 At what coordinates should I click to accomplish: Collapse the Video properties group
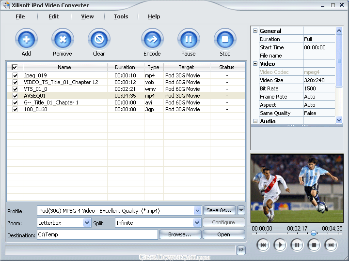click(255, 64)
